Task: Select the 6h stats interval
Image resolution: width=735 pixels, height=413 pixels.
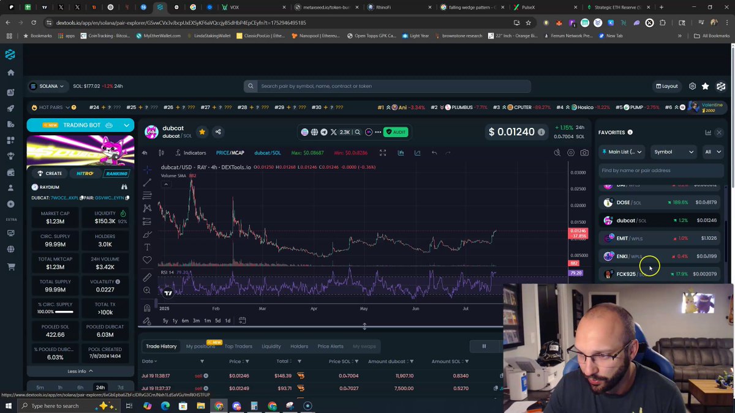Action: [80, 387]
